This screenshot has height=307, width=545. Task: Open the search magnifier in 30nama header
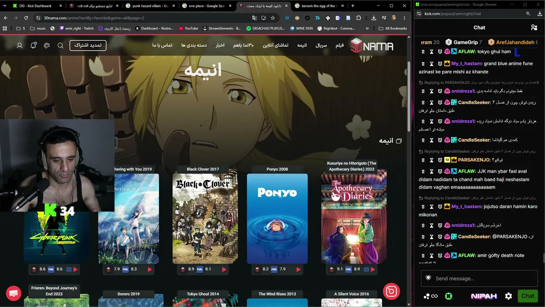pyautogui.click(x=60, y=46)
